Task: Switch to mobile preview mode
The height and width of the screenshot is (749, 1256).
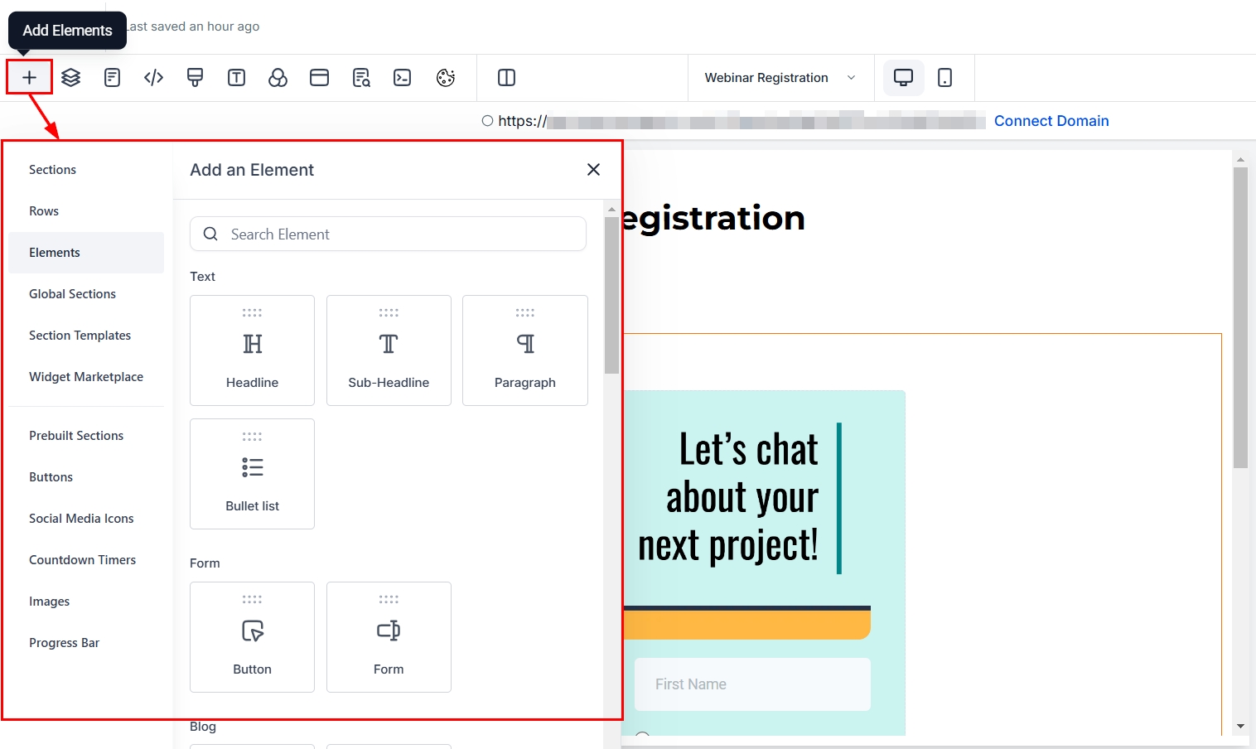Action: point(944,77)
